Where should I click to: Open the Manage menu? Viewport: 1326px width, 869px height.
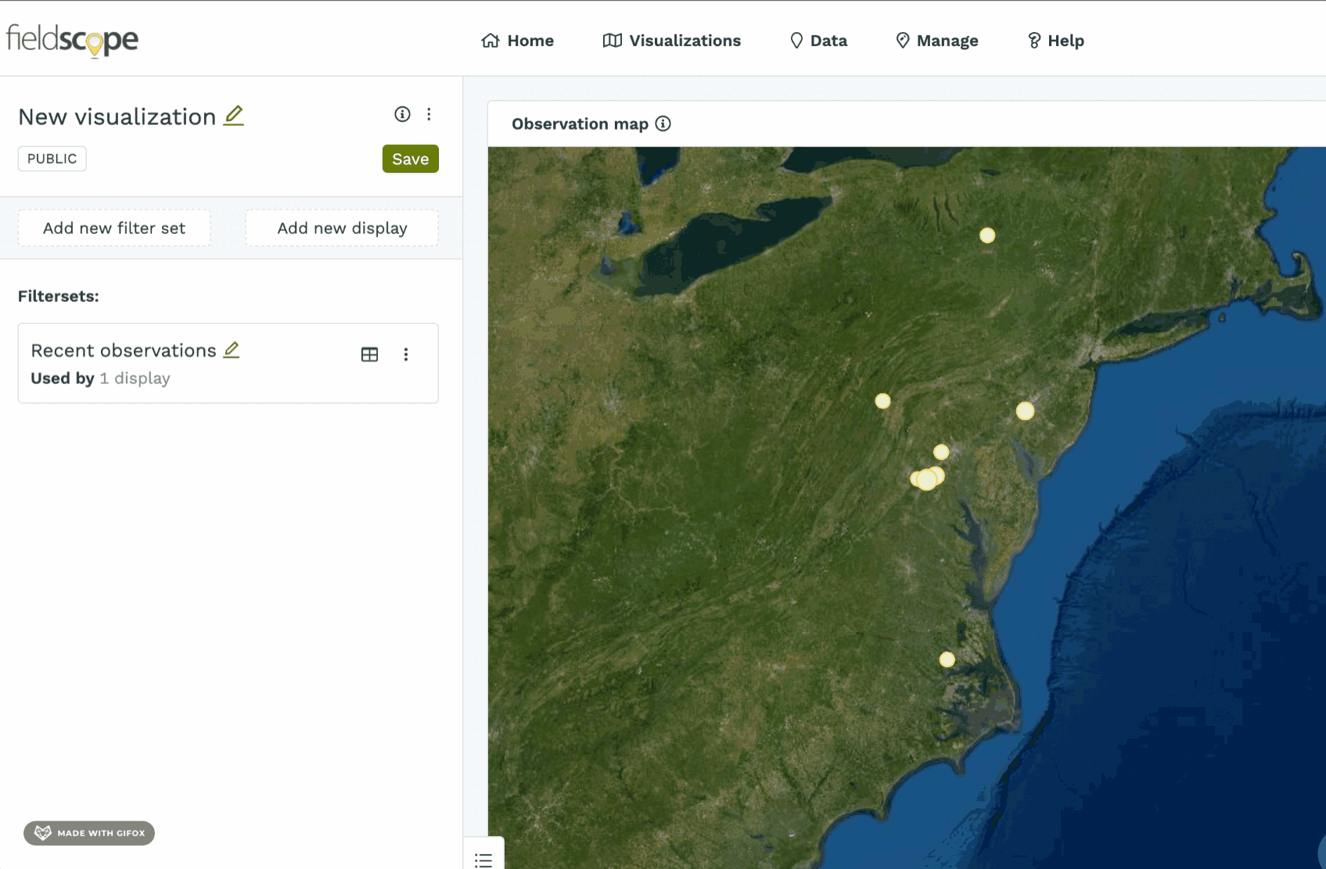pyautogui.click(x=937, y=41)
